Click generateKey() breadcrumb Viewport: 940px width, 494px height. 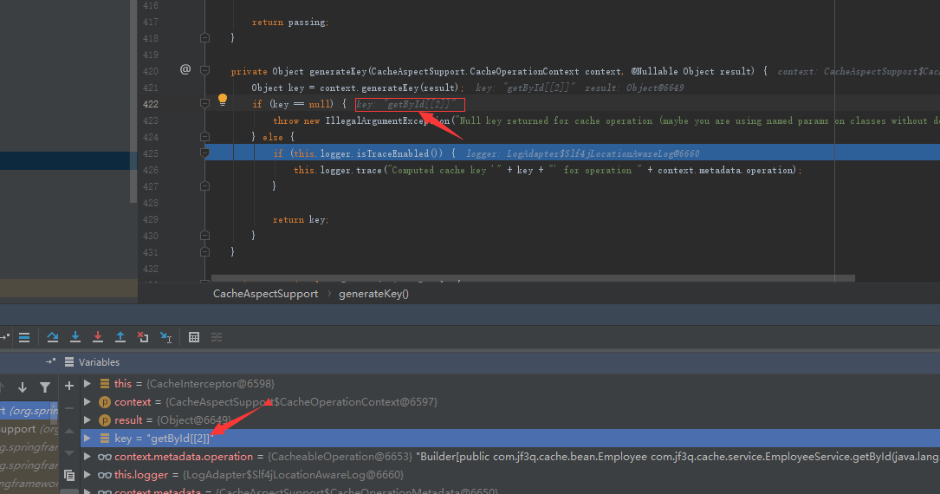click(373, 294)
